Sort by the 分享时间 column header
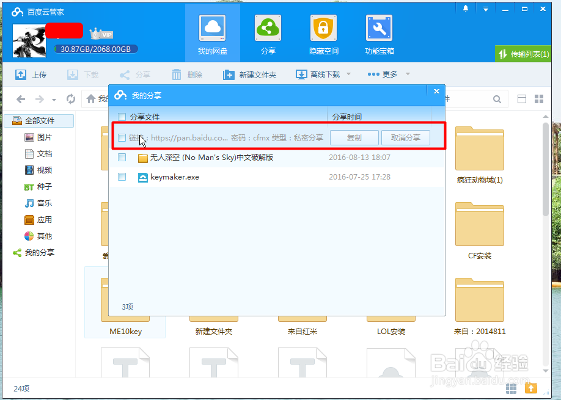Viewport: 561px width, 400px height. click(380, 117)
